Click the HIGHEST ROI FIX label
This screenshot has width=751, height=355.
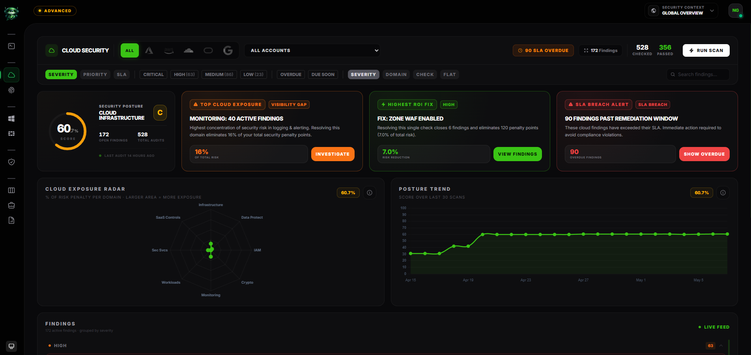click(407, 104)
